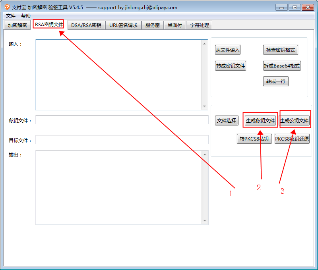The width and height of the screenshot is (318, 270).
Task: Switch to the 加密解密 tab
Action: click(17, 25)
